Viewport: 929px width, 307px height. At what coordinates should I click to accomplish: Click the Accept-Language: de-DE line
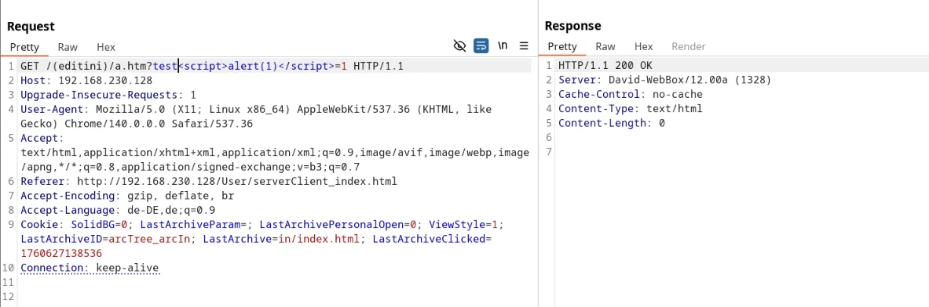pos(118,210)
